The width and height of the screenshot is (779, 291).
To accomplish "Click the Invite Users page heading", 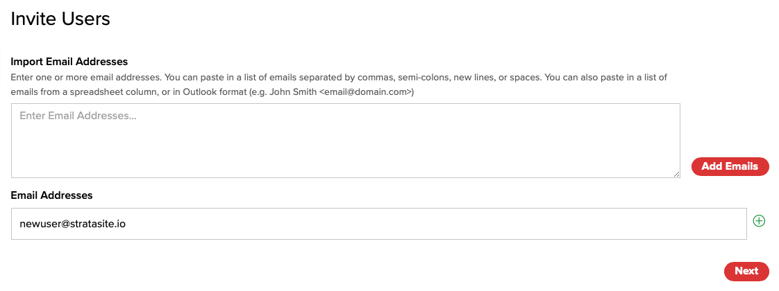I will click(60, 19).
